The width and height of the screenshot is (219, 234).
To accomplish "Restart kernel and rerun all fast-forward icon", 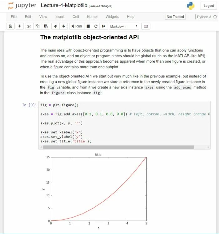I will tap(104, 26).
